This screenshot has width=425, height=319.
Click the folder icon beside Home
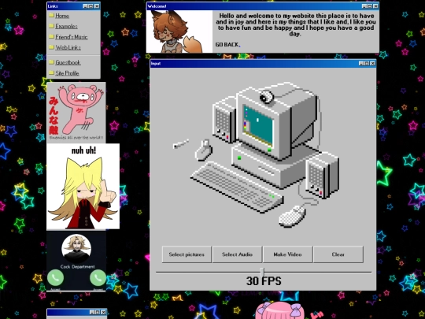click(x=51, y=16)
